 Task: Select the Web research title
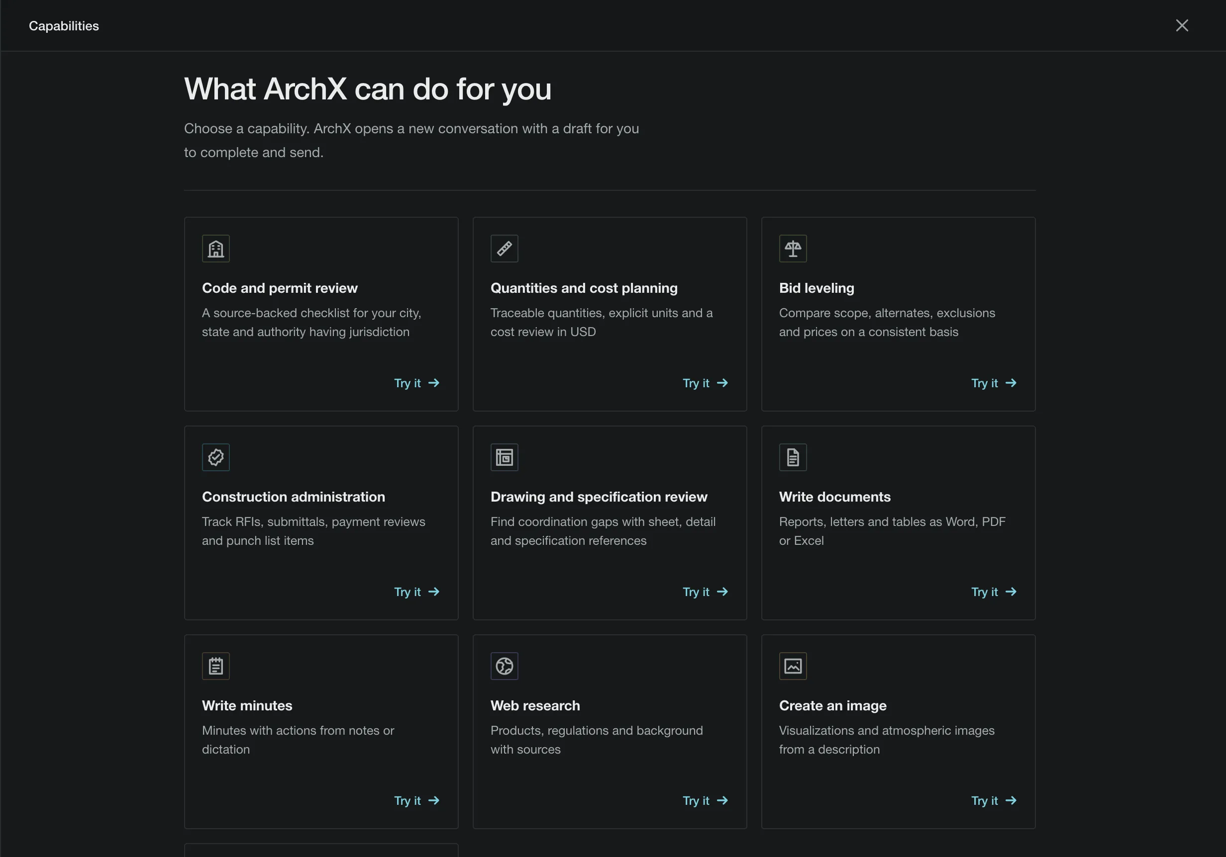535,705
